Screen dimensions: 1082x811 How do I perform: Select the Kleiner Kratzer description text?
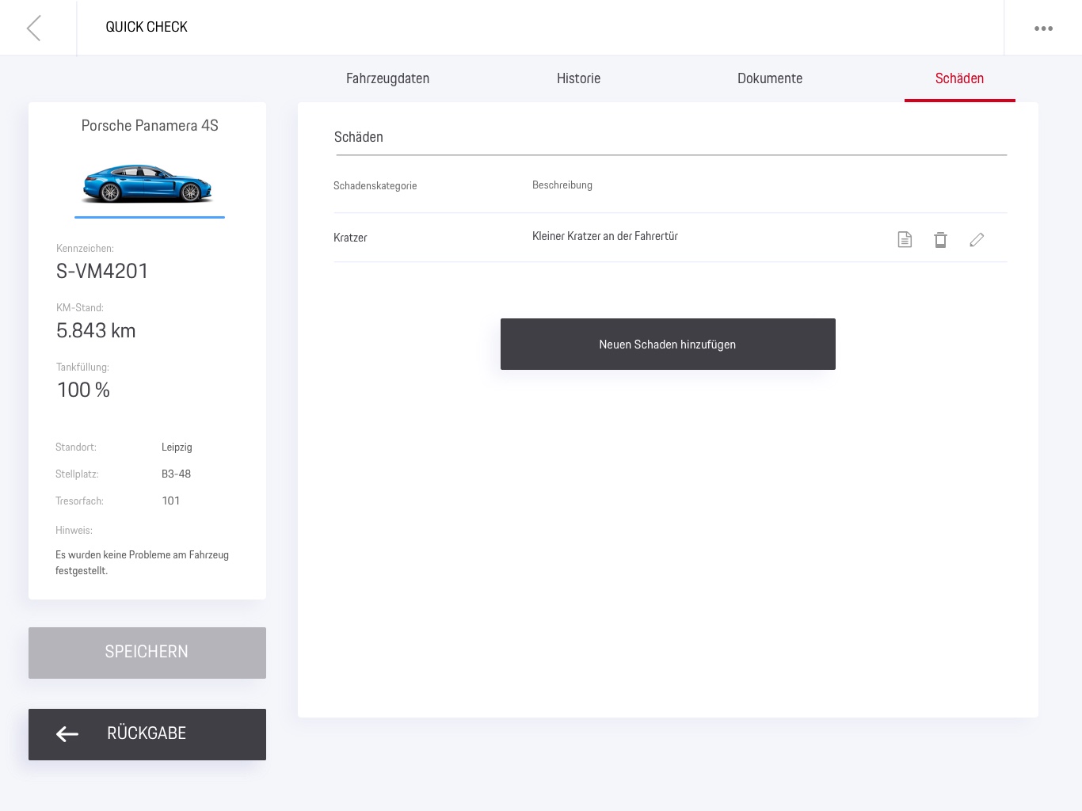click(x=605, y=236)
